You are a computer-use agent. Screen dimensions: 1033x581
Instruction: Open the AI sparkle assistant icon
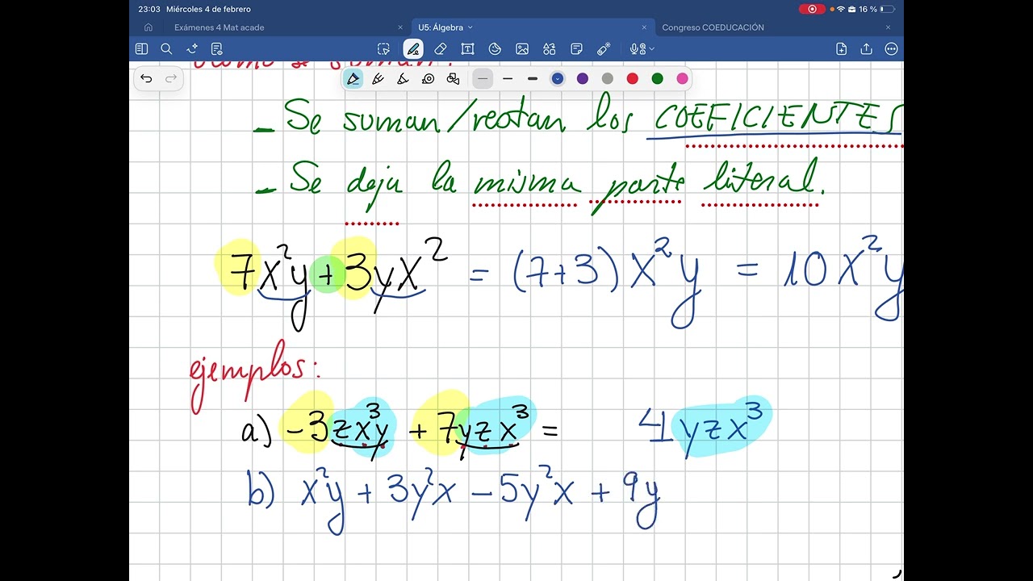(192, 49)
